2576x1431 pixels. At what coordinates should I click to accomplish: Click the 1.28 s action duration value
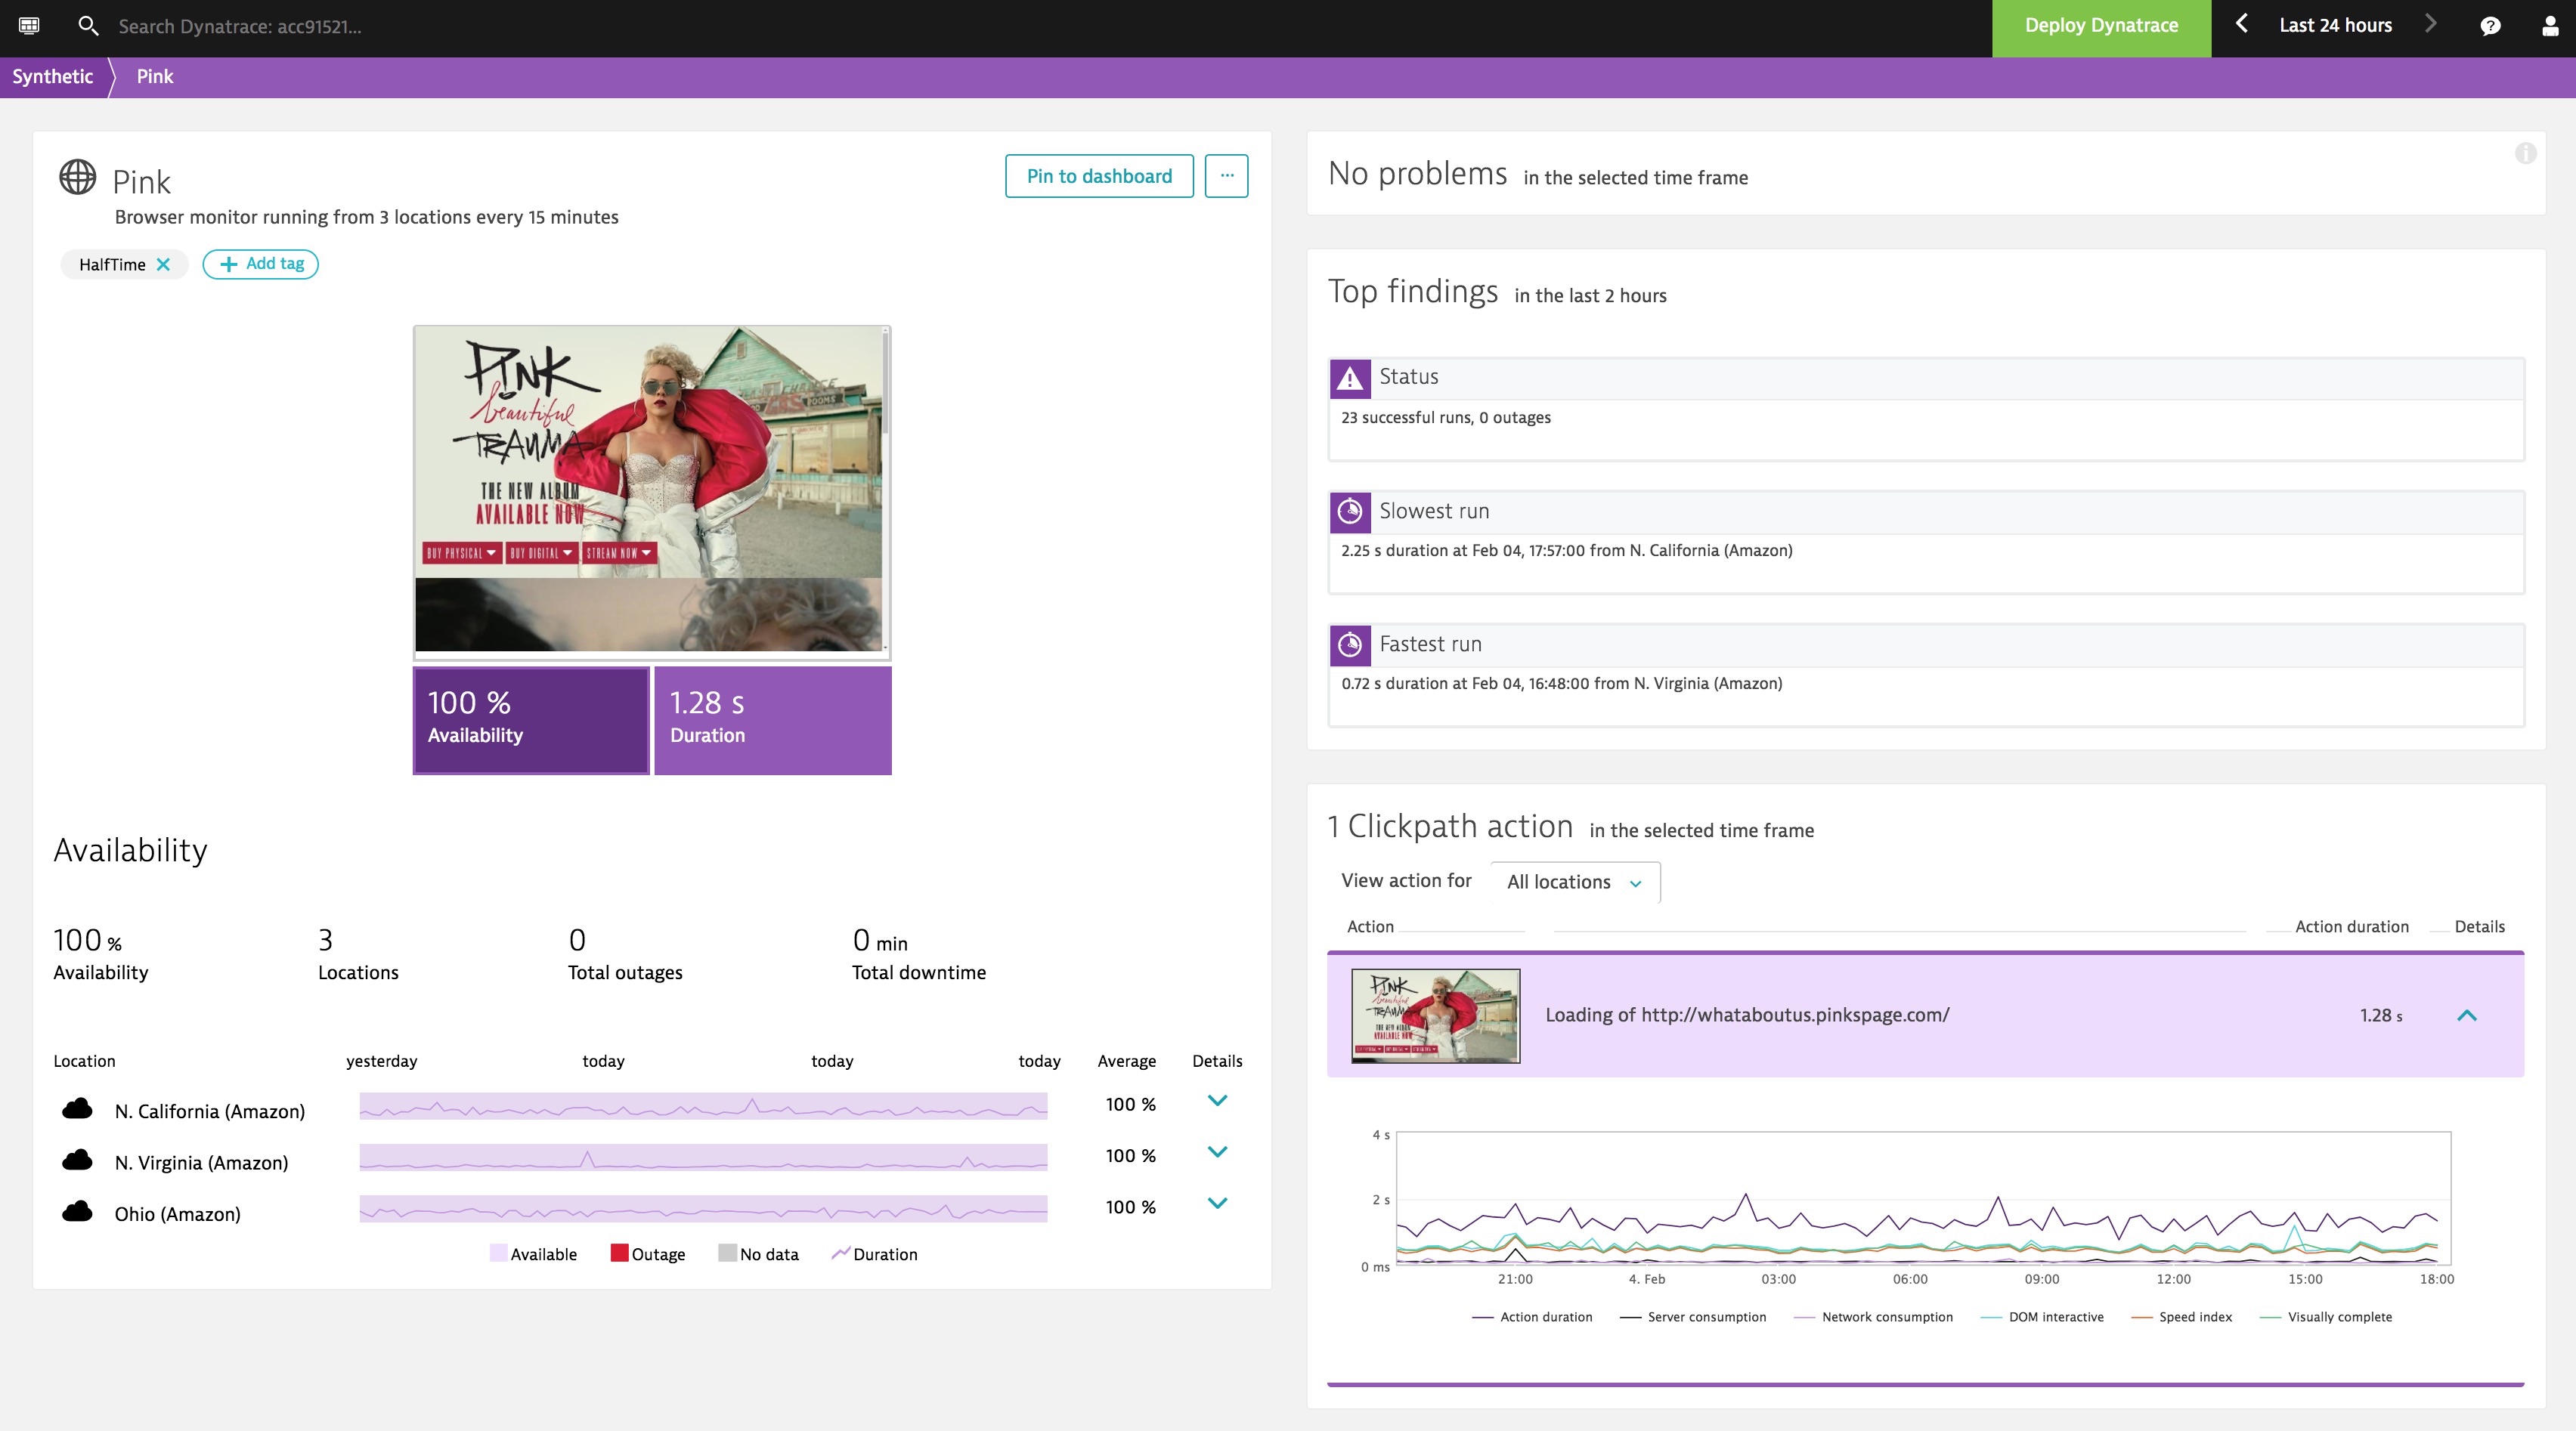point(2381,1015)
